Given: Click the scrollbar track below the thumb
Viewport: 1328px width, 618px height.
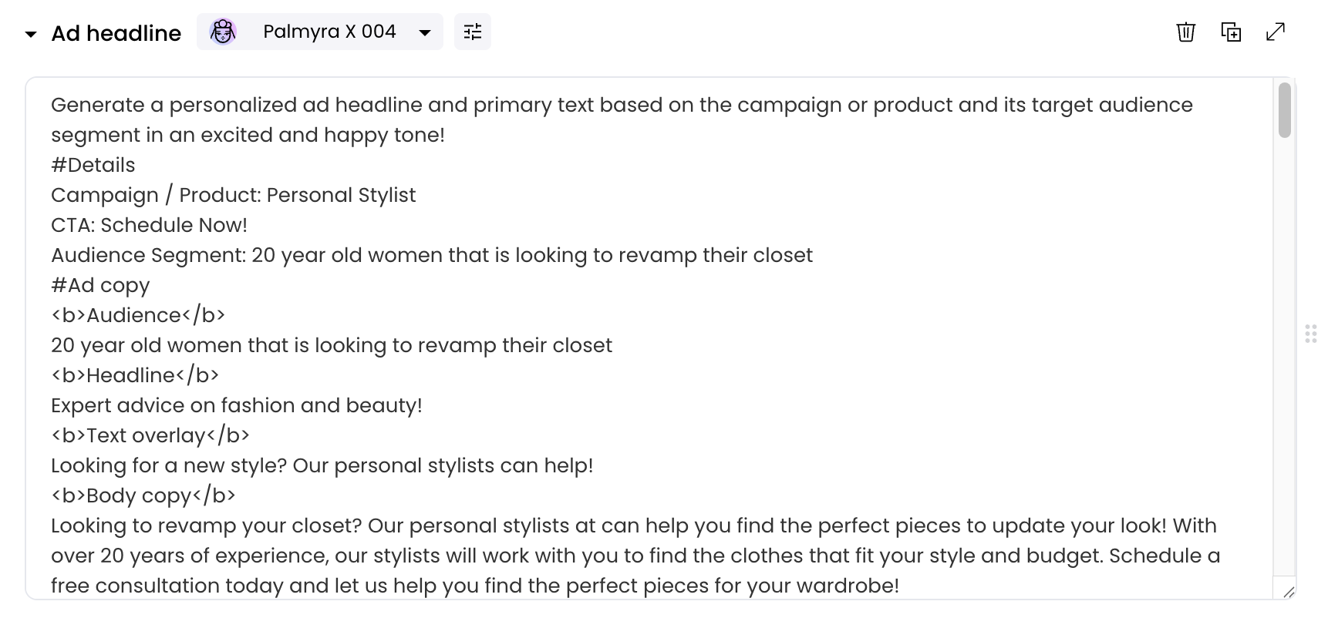Looking at the screenshot, I should click(1284, 354).
